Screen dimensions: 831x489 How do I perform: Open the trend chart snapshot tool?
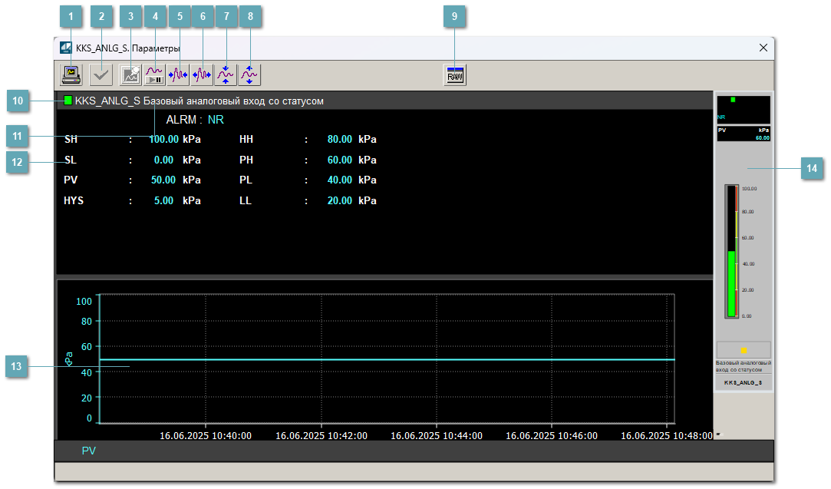pyautogui.click(x=131, y=74)
